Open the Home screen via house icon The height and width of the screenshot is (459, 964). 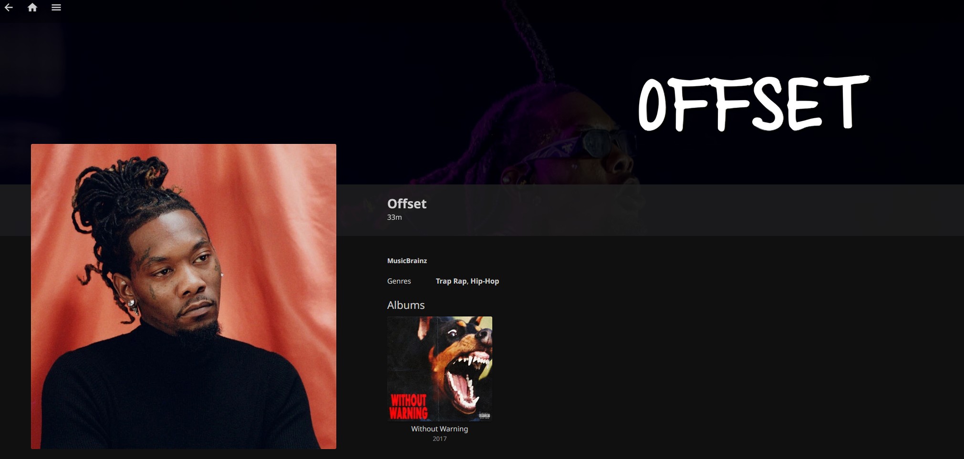coord(32,8)
